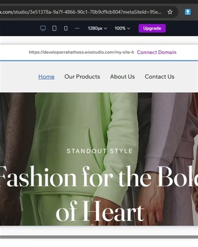The image size is (198, 247).
Task: Click the browser address bar URL
Action: [x=80, y=12]
